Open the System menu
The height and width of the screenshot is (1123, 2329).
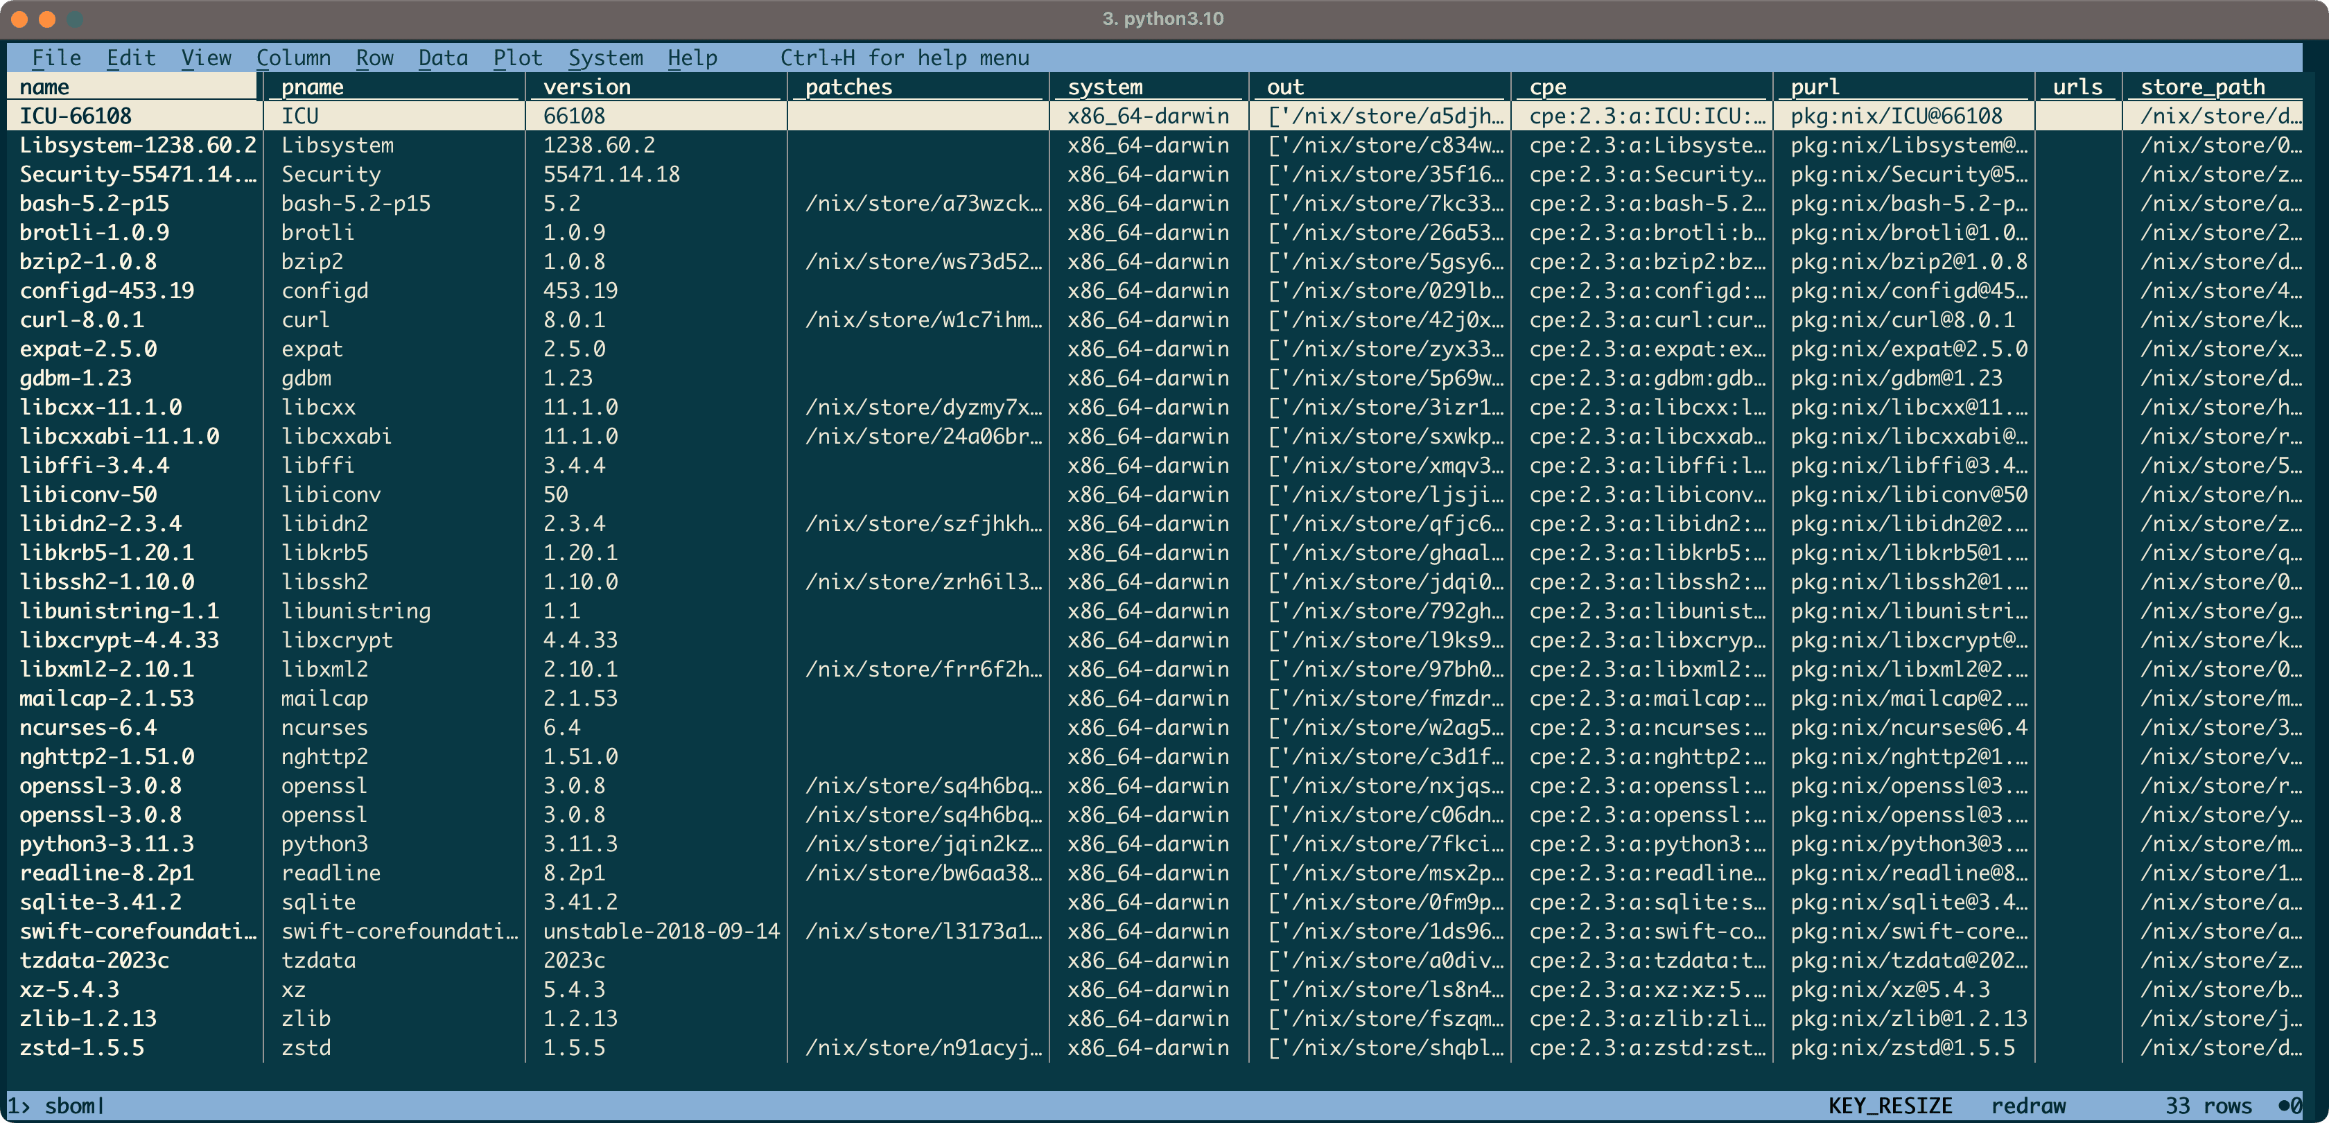pos(605,57)
